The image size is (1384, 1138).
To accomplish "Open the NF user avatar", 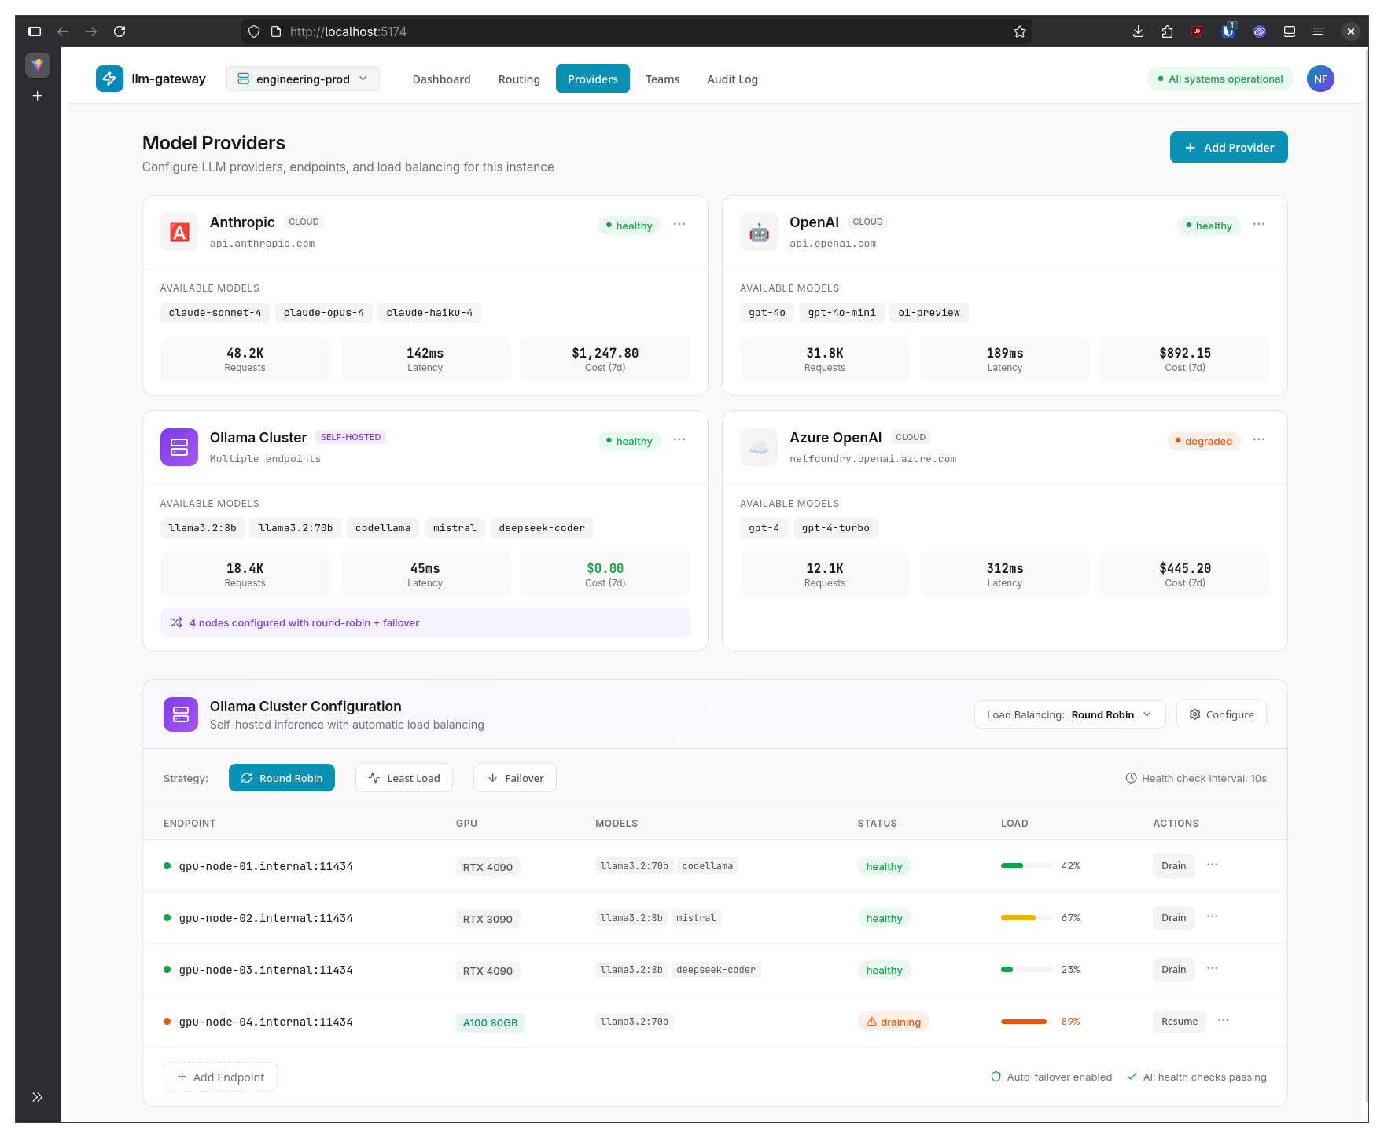I will 1320,79.
